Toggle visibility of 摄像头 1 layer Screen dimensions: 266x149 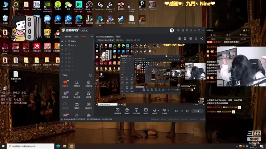[x=62, y=41]
